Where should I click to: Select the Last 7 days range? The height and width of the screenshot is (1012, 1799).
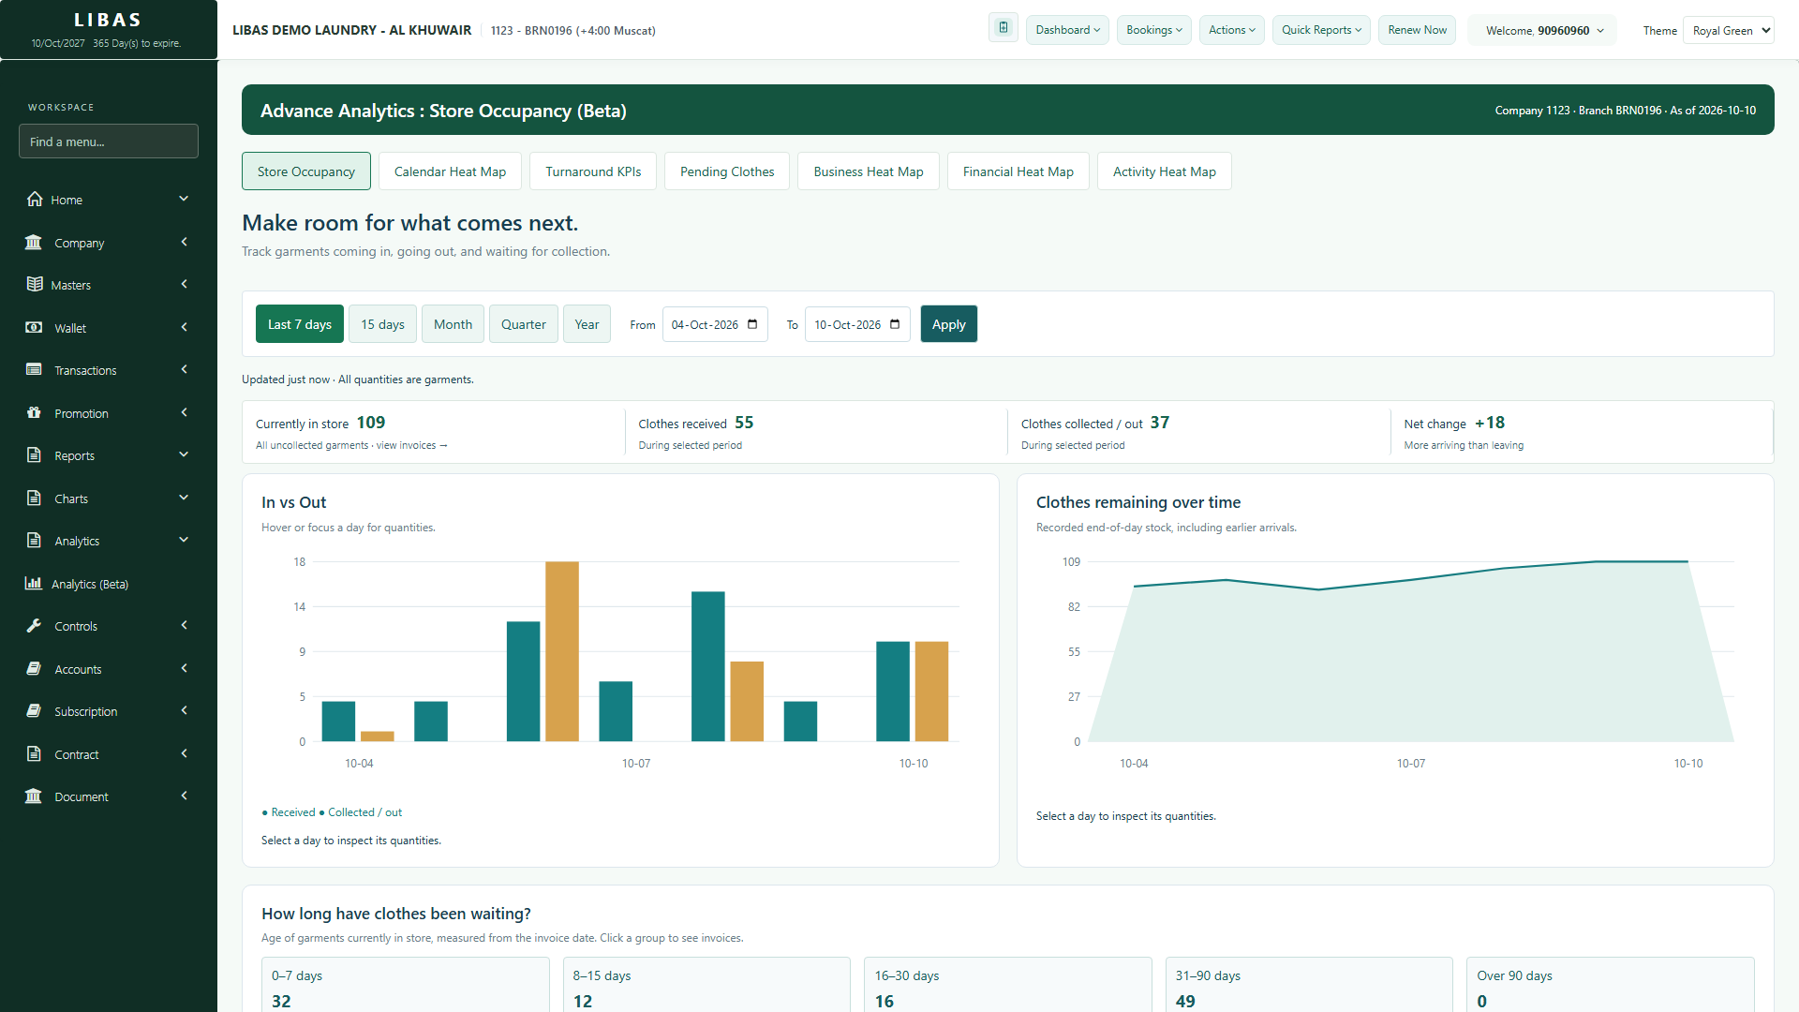[300, 324]
